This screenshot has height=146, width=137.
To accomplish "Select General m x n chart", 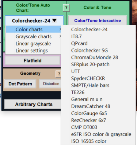I will pos(98,99).
